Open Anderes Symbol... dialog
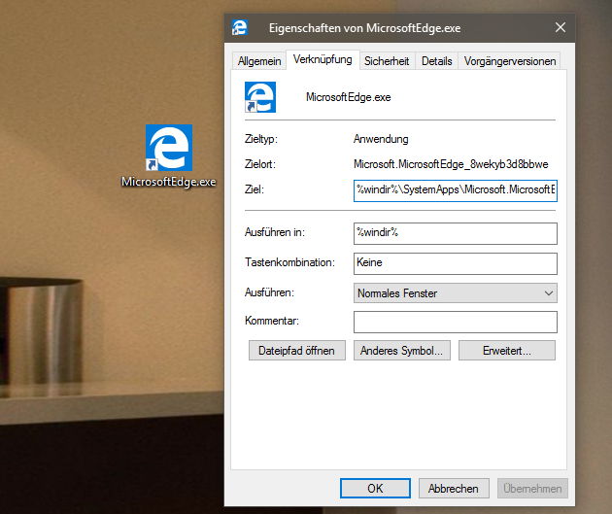 (x=401, y=351)
